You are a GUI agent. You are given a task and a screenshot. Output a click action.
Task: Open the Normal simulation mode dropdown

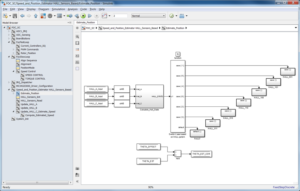pyautogui.click(x=148, y=16)
